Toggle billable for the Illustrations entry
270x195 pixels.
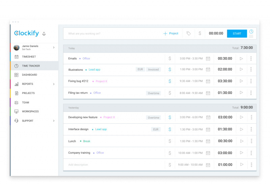click(x=170, y=69)
